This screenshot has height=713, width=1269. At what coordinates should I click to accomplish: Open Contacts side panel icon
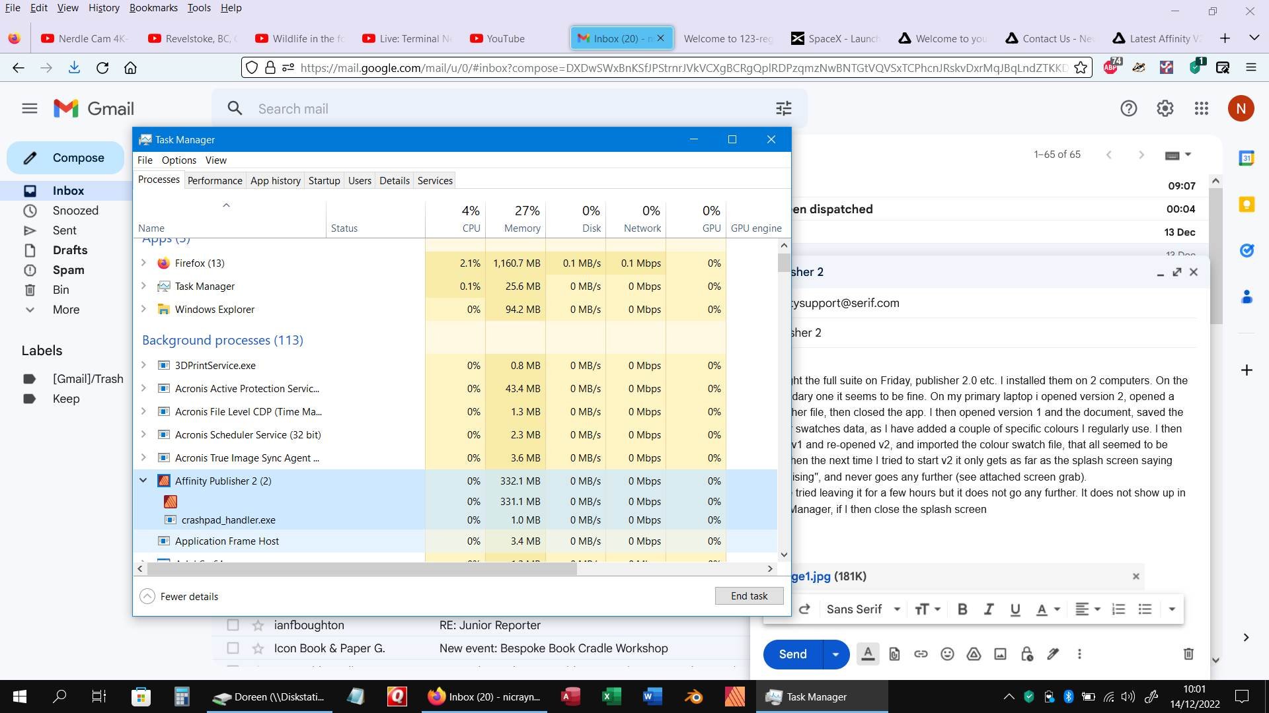pyautogui.click(x=1247, y=296)
